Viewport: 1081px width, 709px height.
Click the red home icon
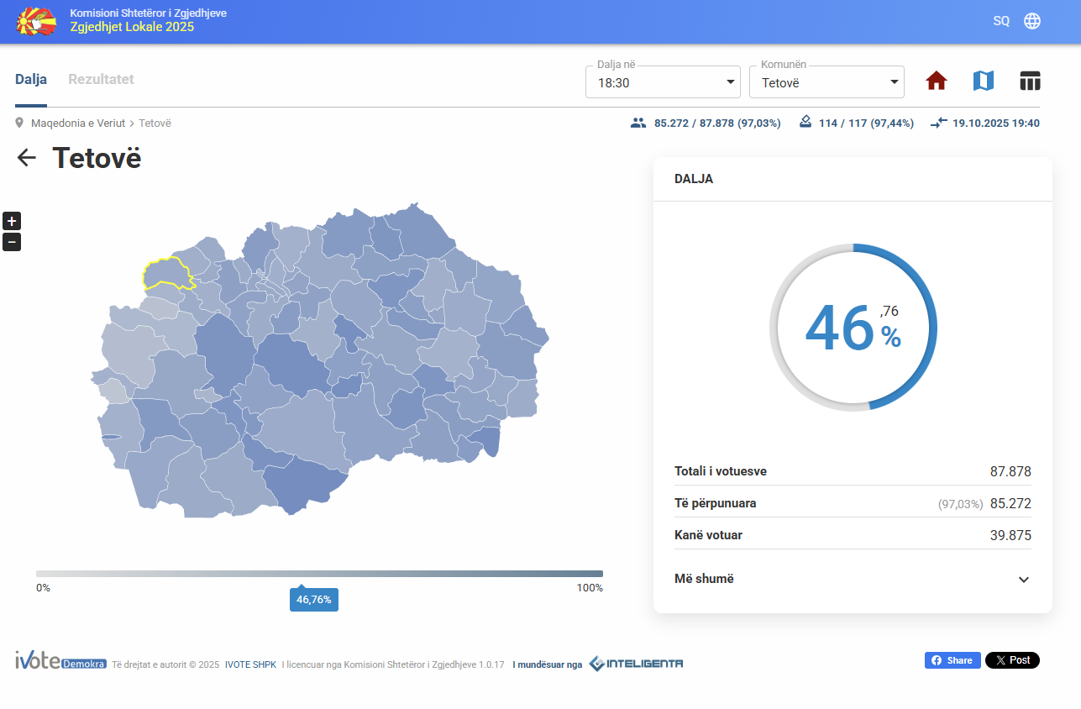[x=937, y=81]
